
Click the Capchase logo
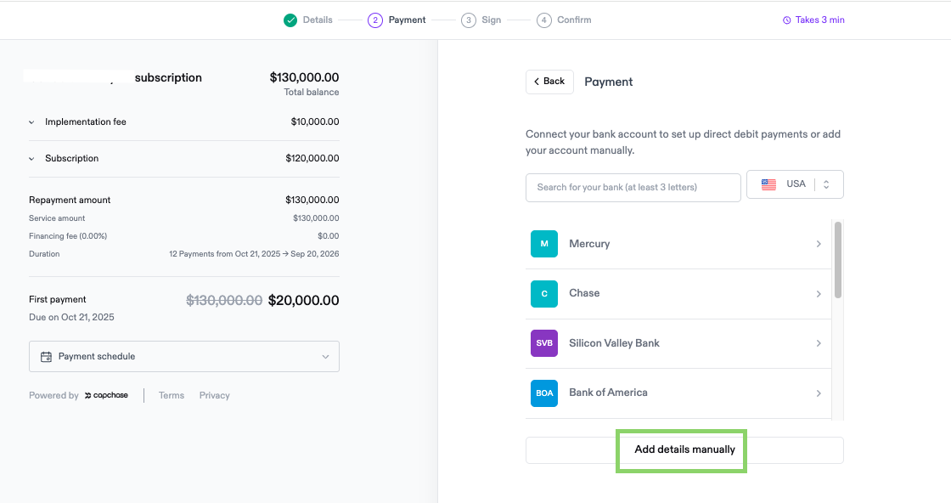106,396
